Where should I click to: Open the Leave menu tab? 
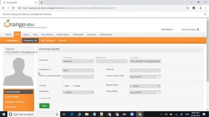tap(26, 34)
